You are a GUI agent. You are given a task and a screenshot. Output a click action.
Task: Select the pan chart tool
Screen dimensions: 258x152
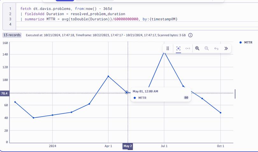pyautogui.click(x=188, y=48)
